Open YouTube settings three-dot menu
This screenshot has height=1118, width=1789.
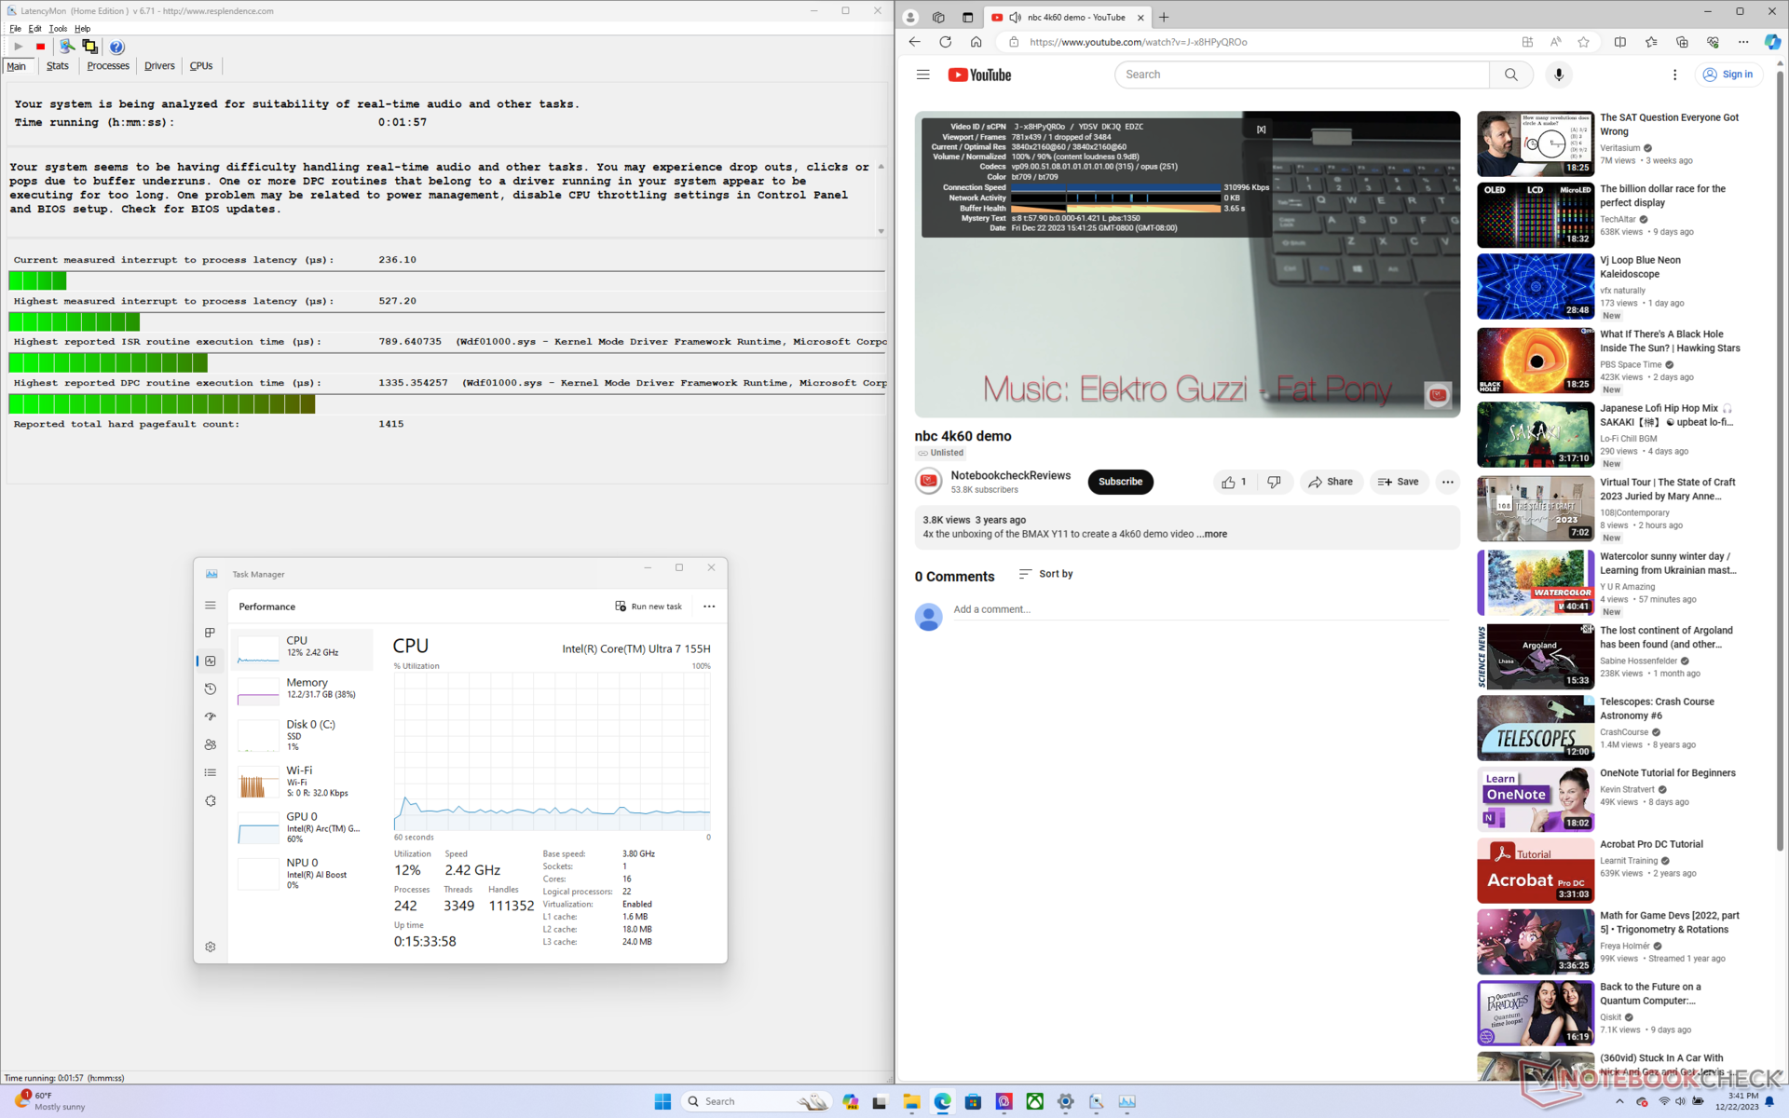pos(1674,75)
